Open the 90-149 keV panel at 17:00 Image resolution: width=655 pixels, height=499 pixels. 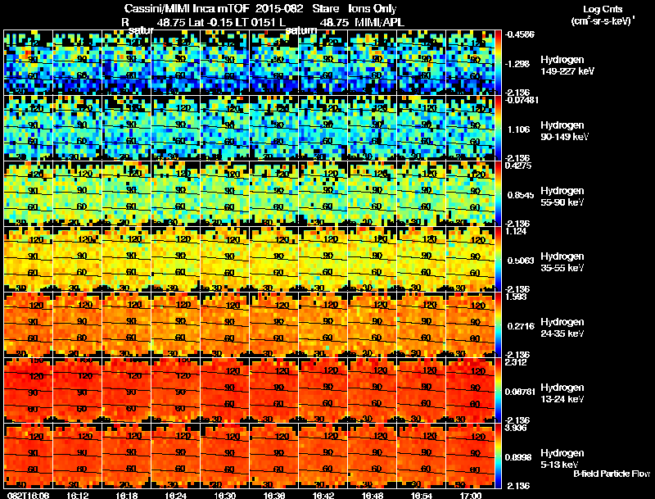point(470,128)
